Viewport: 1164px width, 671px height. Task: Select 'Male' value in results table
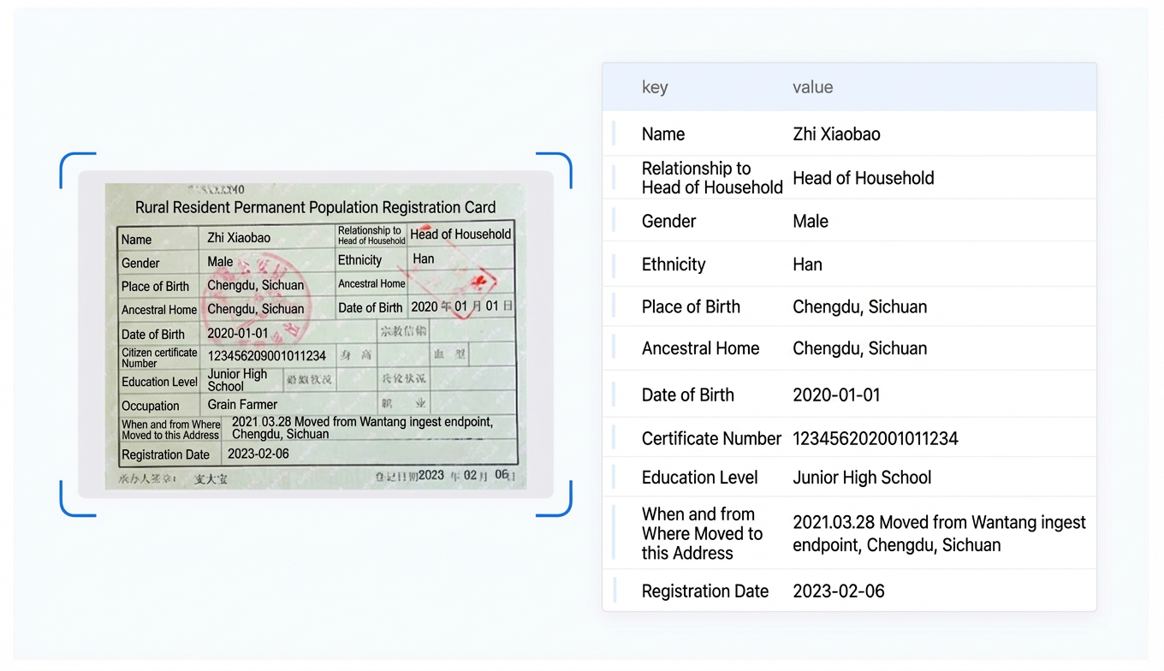(x=811, y=222)
